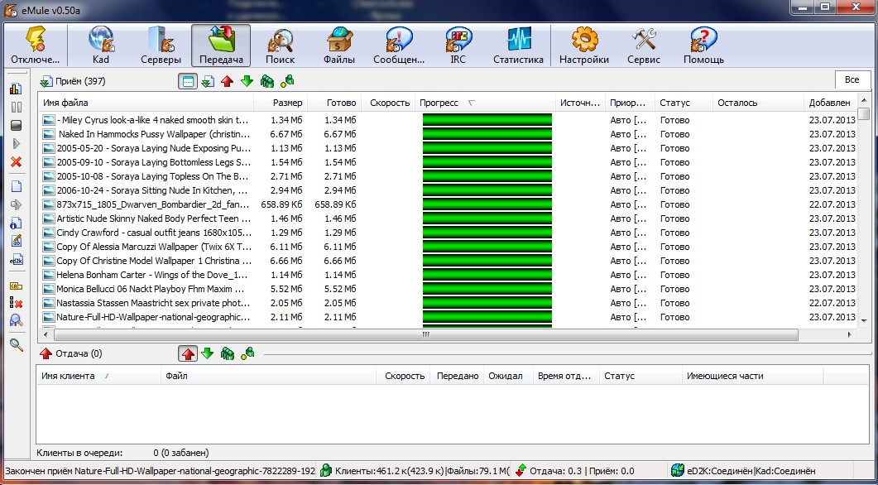Open the Помощь help button
The width and height of the screenshot is (878, 485).
tap(703, 46)
